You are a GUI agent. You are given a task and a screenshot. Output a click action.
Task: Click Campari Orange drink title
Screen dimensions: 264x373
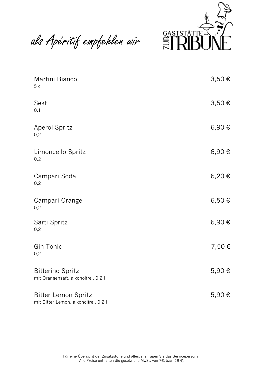[x=58, y=201]
